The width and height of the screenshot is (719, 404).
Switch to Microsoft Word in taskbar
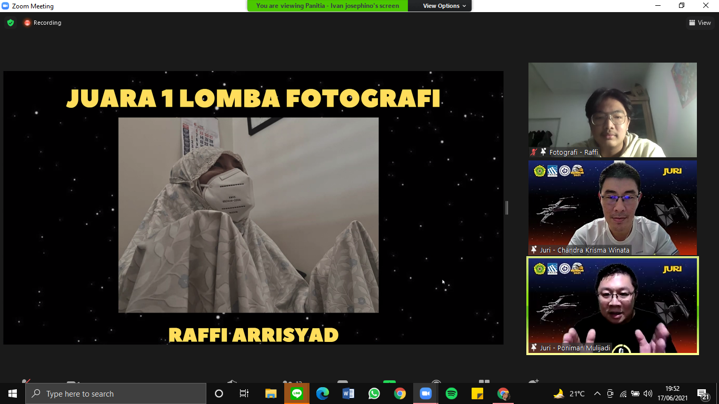(x=348, y=393)
